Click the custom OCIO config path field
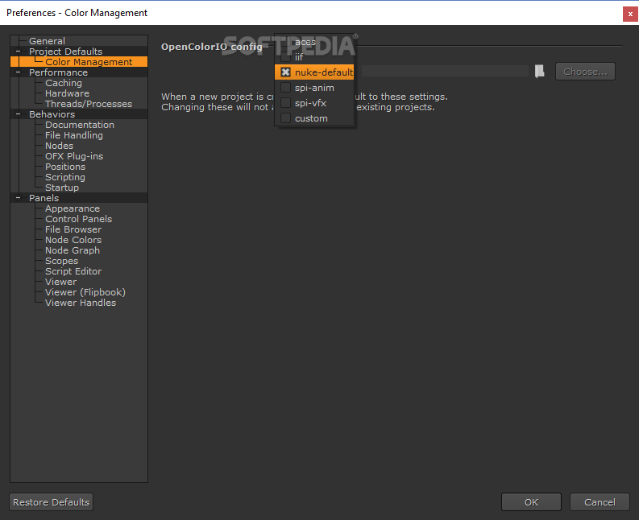Viewport: 639px width, 520px height. (445, 72)
